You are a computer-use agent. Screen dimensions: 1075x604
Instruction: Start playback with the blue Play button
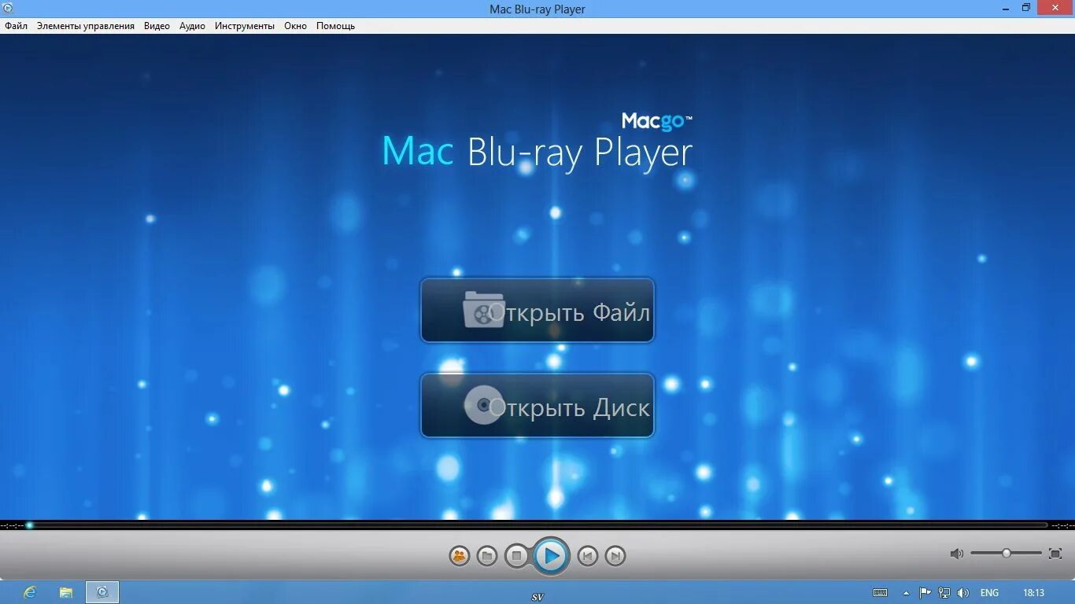551,556
